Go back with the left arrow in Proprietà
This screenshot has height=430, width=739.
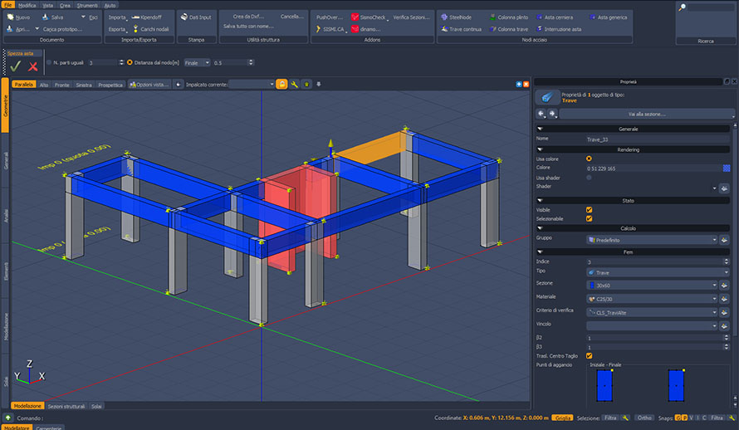point(541,114)
